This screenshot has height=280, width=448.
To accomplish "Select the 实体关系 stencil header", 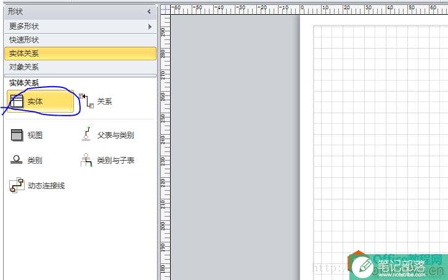I will pyautogui.click(x=80, y=54).
